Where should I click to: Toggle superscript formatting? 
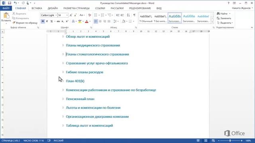67,21
